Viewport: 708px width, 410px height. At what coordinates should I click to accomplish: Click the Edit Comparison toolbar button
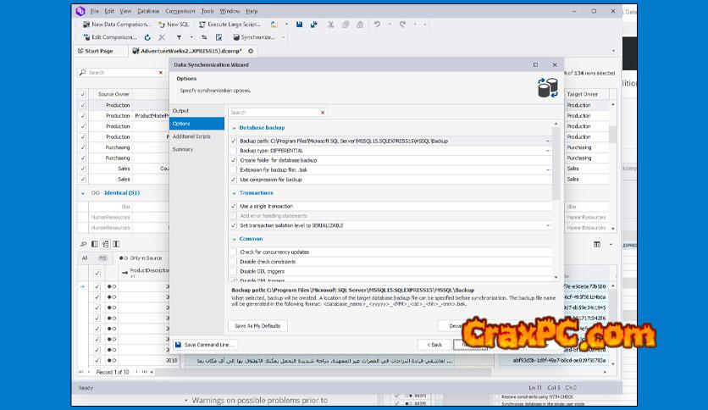pyautogui.click(x=109, y=37)
